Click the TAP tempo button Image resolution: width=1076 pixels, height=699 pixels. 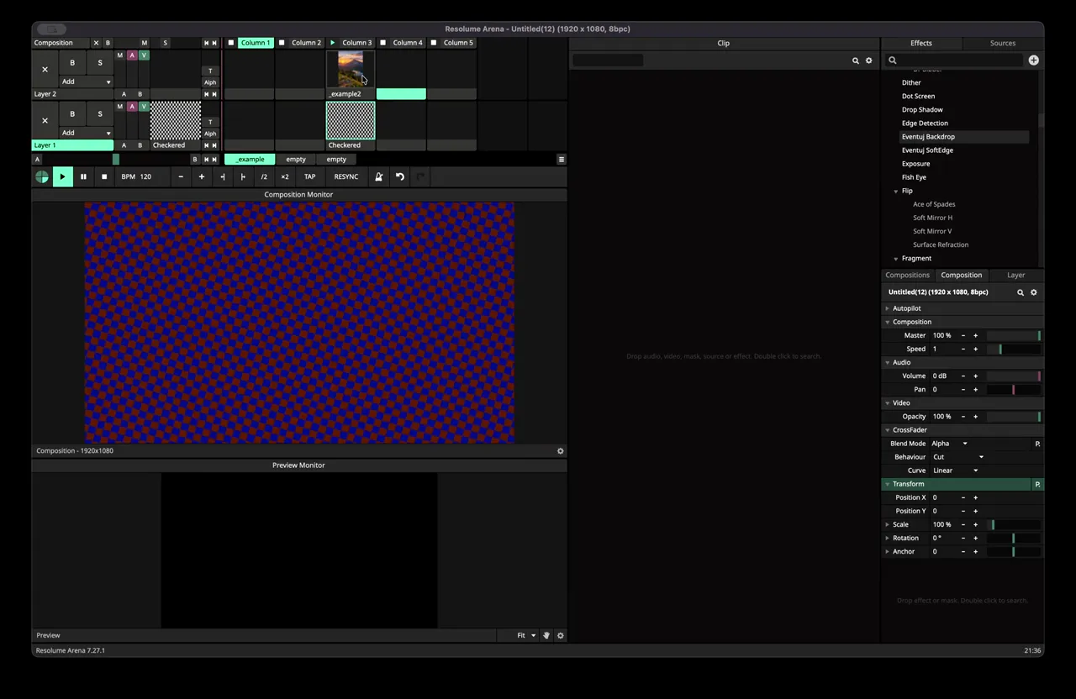click(x=310, y=176)
